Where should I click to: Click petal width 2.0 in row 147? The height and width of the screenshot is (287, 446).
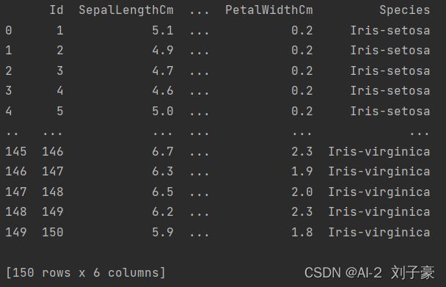302,192
